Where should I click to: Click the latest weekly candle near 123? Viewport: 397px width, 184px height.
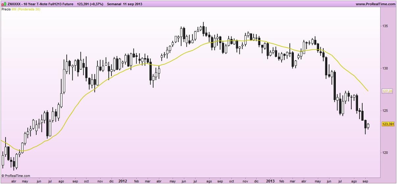(x=368, y=126)
